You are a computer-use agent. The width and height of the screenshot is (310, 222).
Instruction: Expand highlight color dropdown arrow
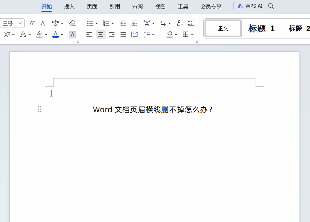tap(46, 35)
